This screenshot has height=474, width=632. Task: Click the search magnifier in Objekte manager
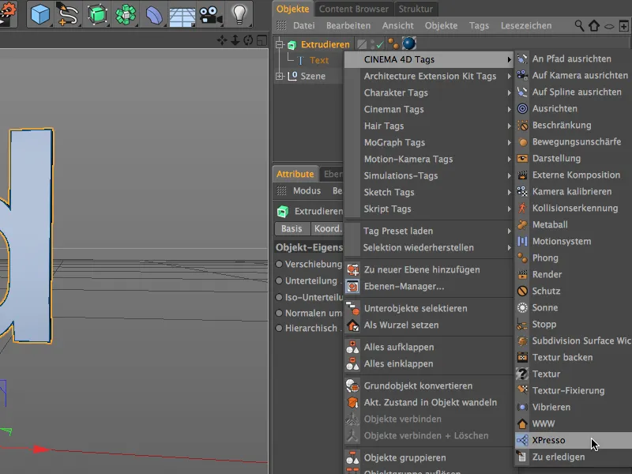coord(579,26)
